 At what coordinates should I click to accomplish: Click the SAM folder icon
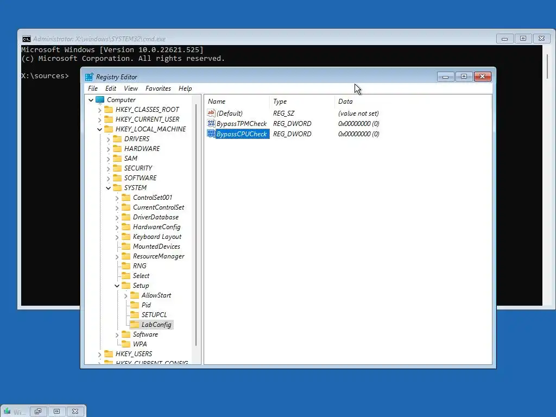pyautogui.click(x=117, y=158)
